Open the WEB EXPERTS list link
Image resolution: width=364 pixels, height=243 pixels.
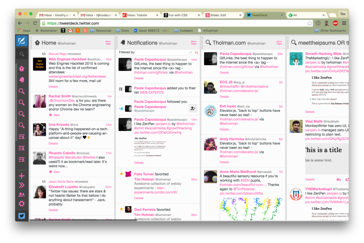click(151, 92)
